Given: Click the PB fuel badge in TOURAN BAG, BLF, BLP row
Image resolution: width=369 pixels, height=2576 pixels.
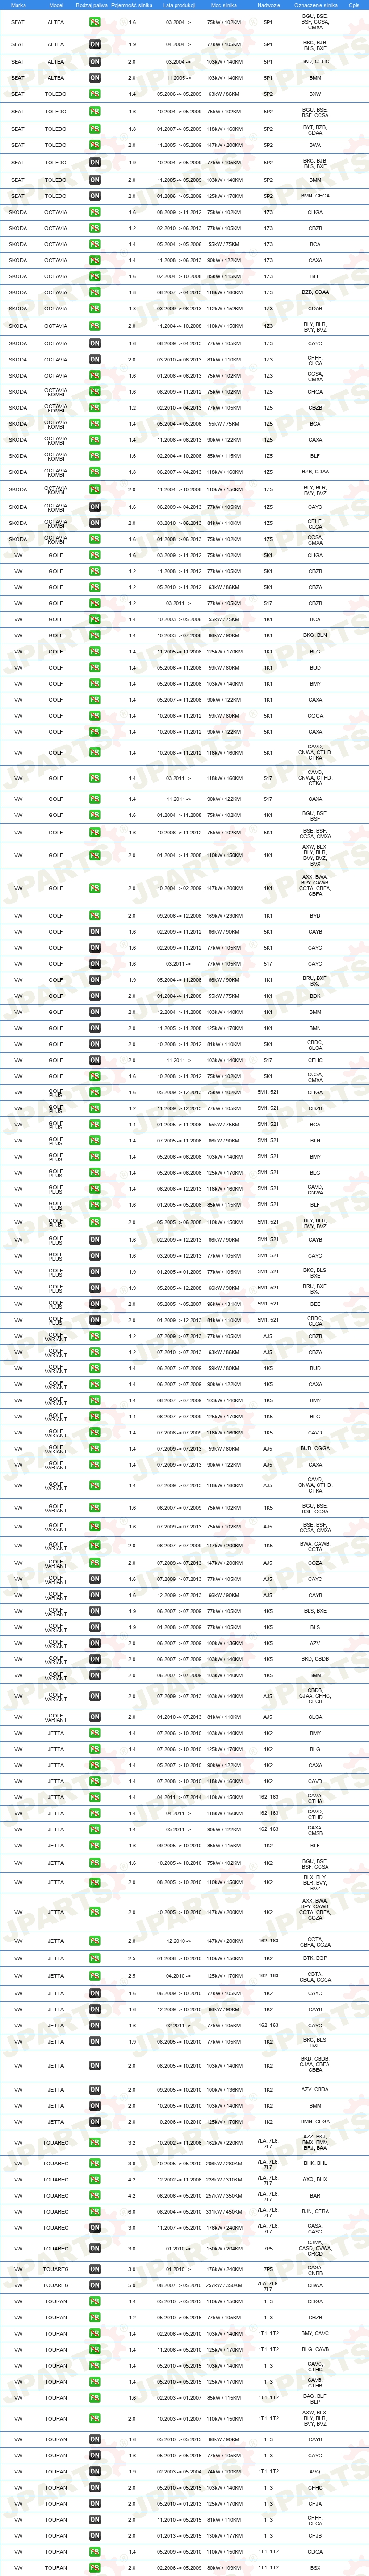Looking at the screenshot, I should [94, 2397].
